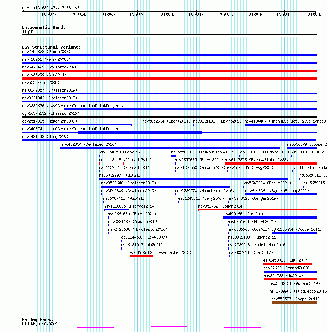Click nsv6081913 (Wu2021) label

[x=142, y=245]
